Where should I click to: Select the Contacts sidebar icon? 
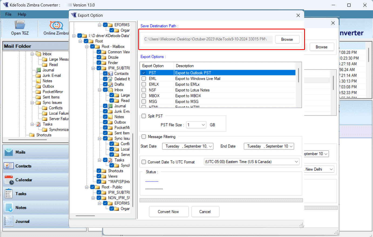pos(9,166)
